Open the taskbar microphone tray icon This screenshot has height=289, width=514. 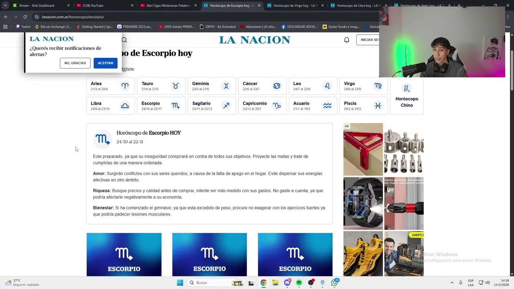[461, 283]
